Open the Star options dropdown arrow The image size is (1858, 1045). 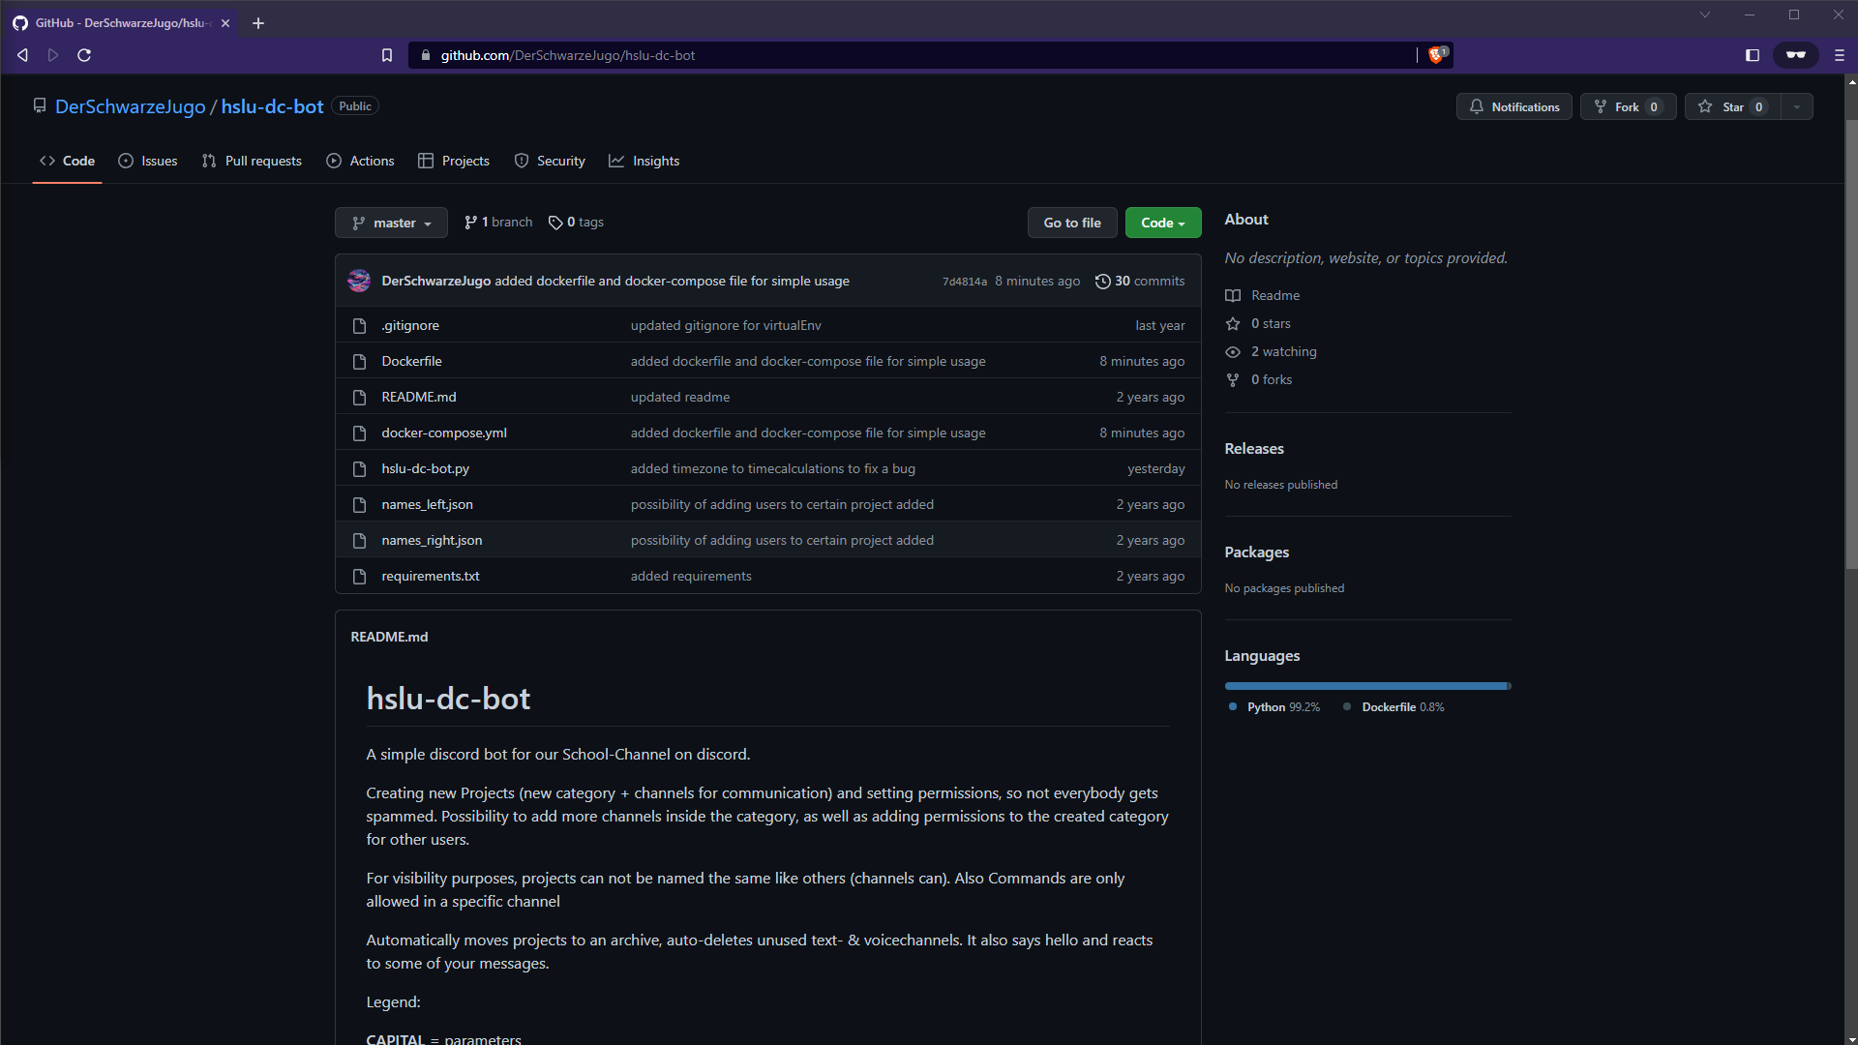[x=1796, y=106]
